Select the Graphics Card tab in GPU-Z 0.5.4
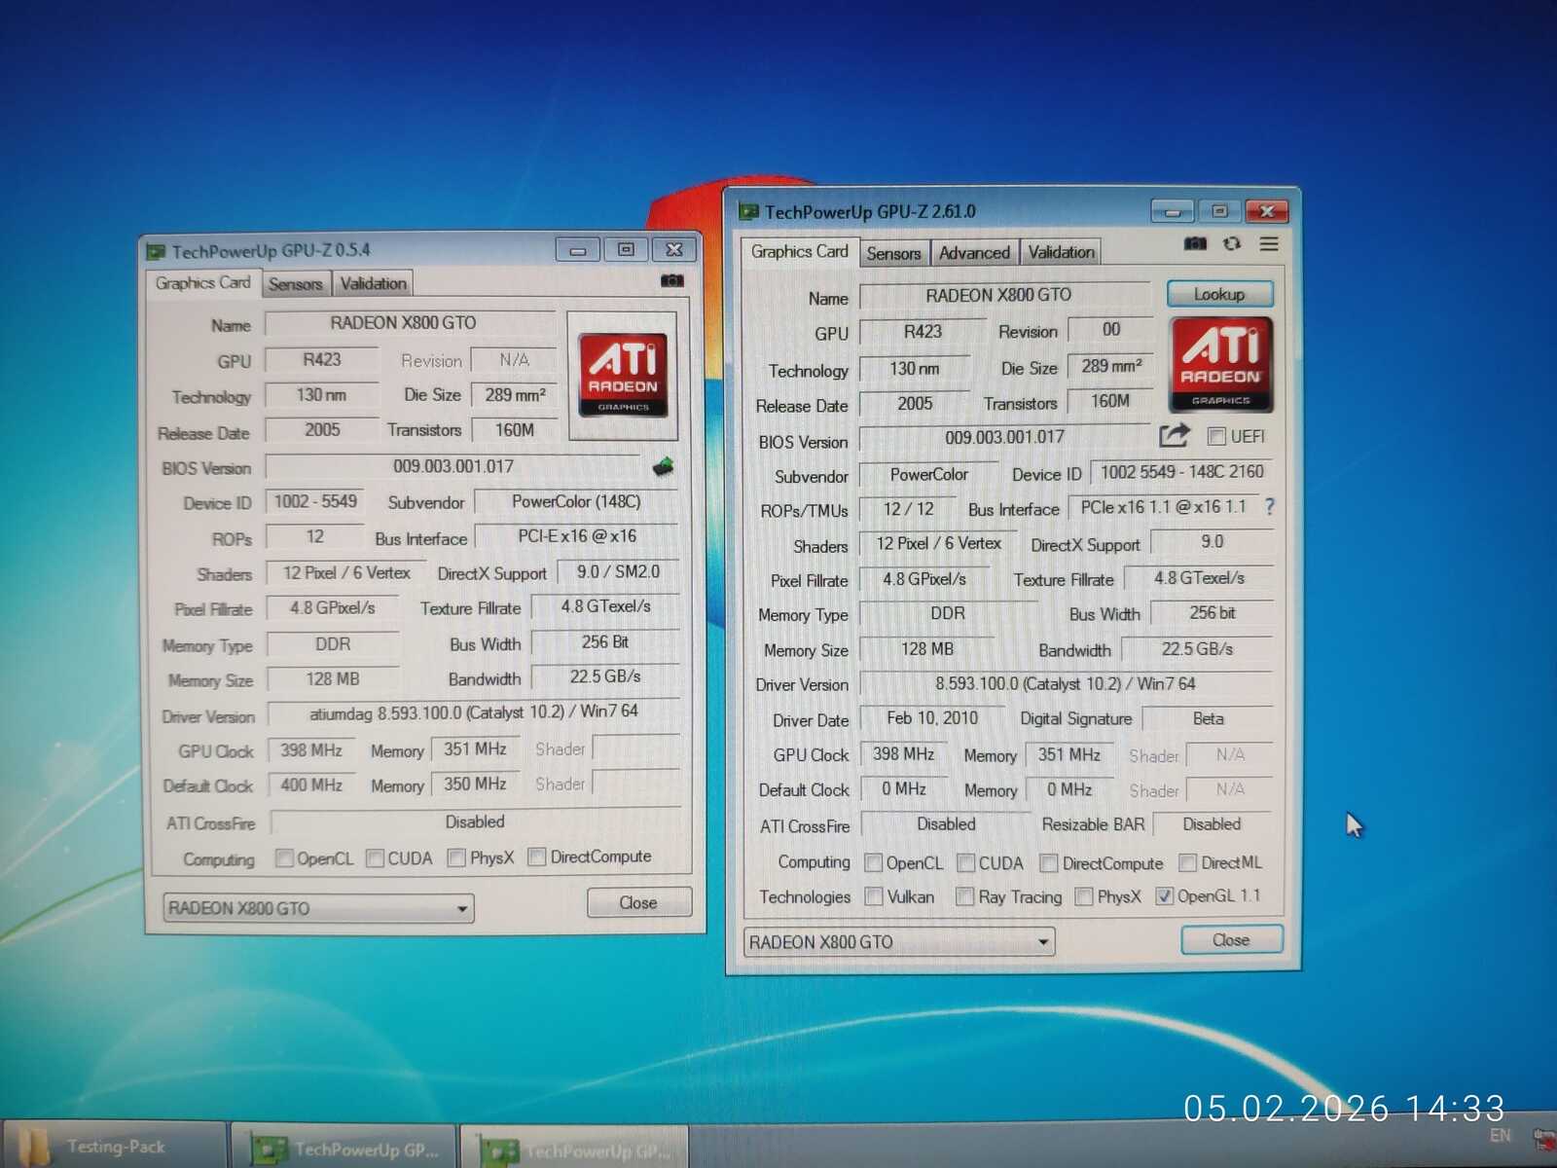 [203, 282]
